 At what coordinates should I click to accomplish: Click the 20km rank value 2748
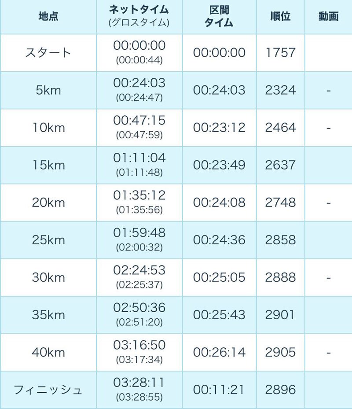[x=280, y=203]
